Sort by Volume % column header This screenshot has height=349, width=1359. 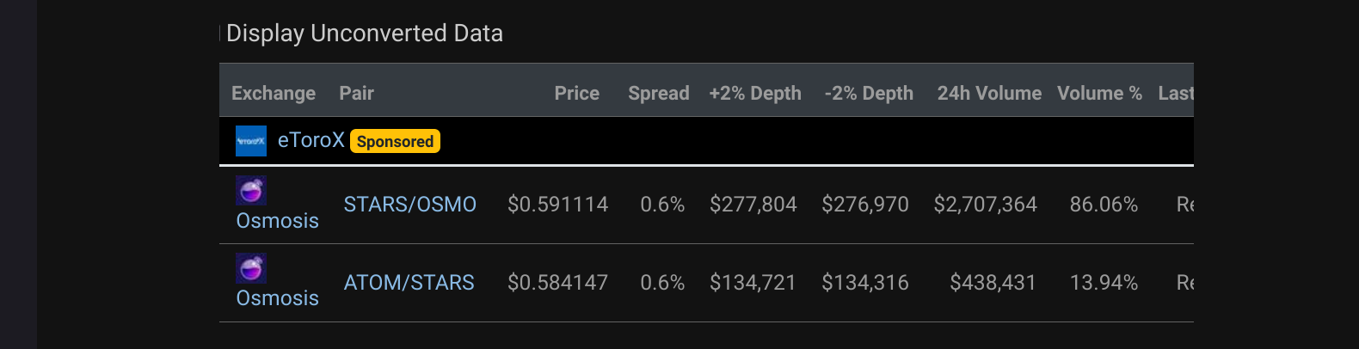1098,93
